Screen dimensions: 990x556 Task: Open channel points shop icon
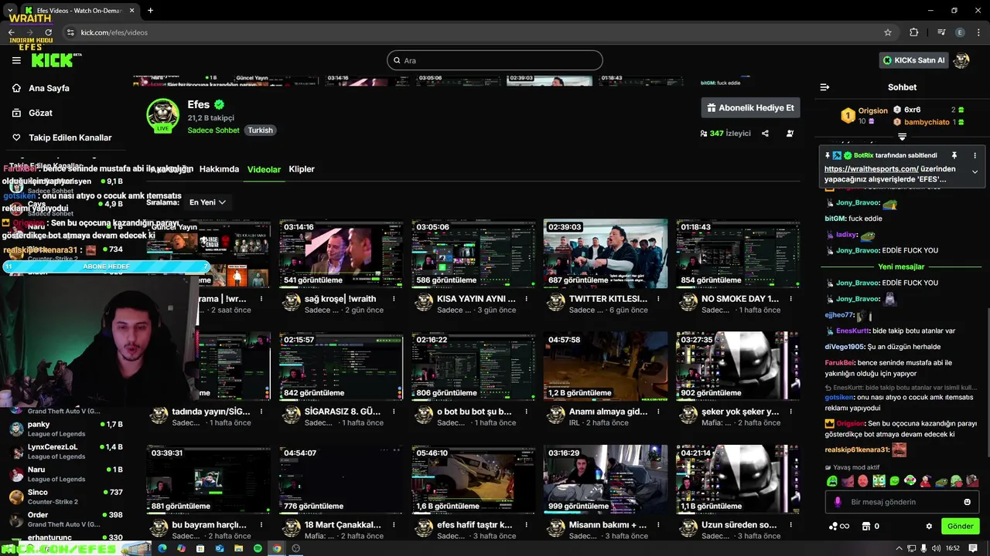click(865, 526)
